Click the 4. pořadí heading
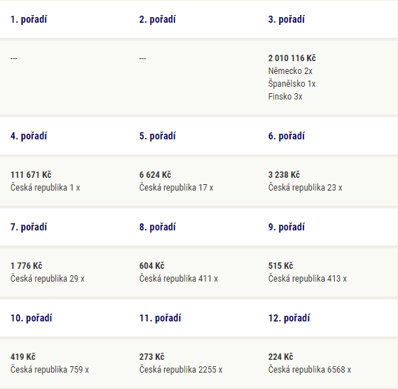The width and height of the screenshot is (398, 389). click(x=28, y=136)
